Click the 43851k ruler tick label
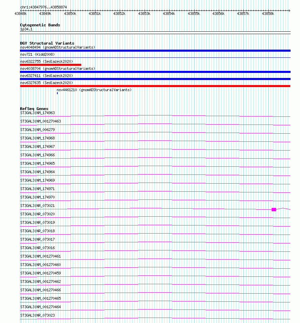This screenshot has width=300, height=323. [x=95, y=14]
